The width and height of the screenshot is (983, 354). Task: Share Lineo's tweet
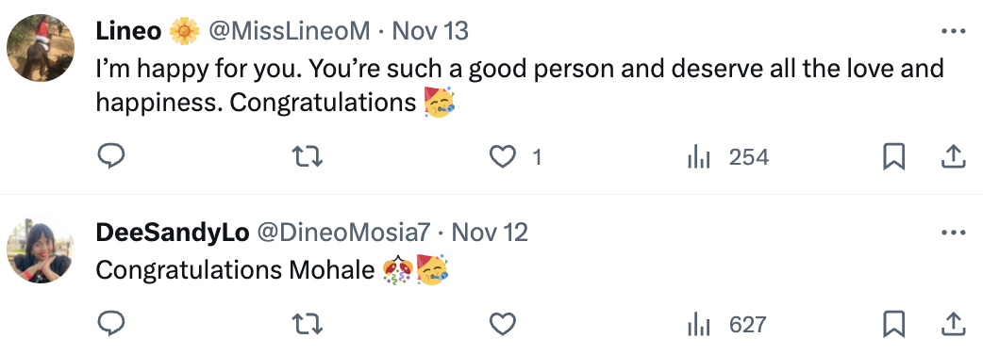[x=952, y=156]
